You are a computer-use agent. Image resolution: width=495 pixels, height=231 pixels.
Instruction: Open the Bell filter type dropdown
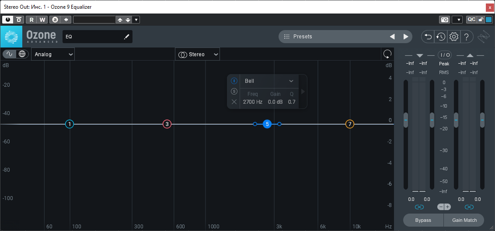[269, 81]
